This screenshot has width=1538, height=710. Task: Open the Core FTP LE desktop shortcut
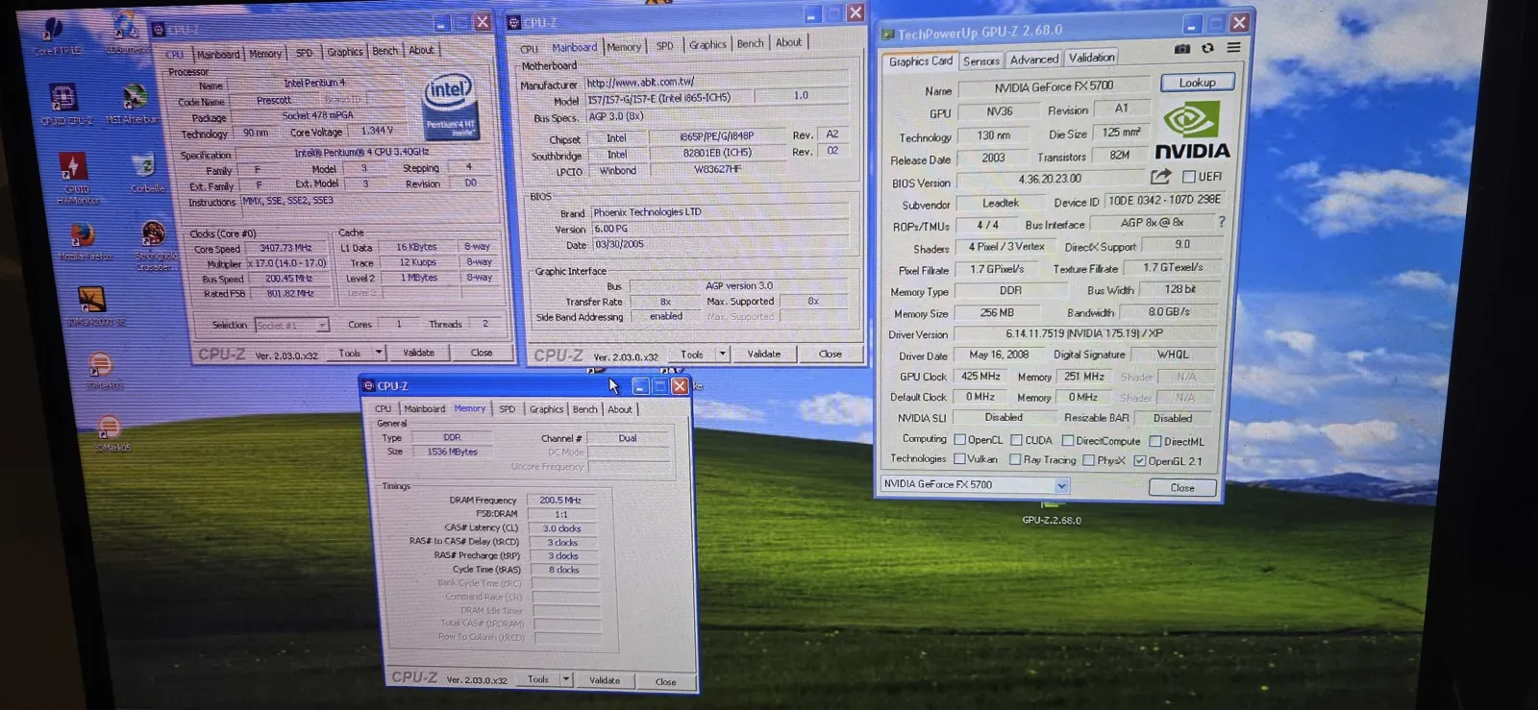[53, 34]
